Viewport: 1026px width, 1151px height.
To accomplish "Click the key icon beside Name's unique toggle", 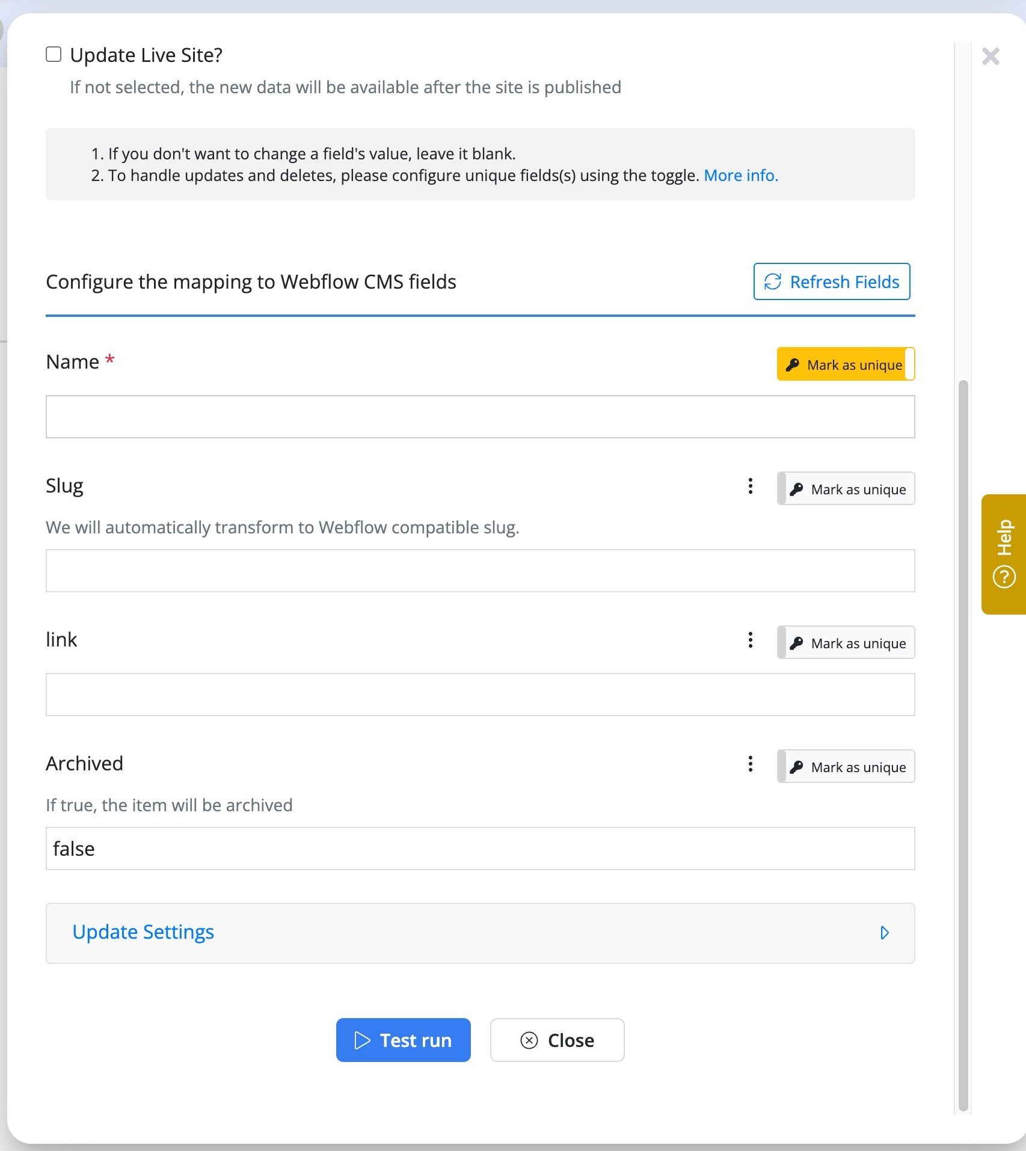I will click(x=792, y=364).
